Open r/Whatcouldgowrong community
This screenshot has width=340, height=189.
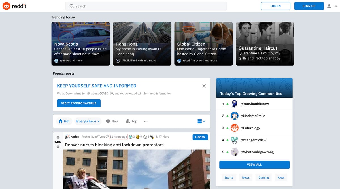point(257,152)
